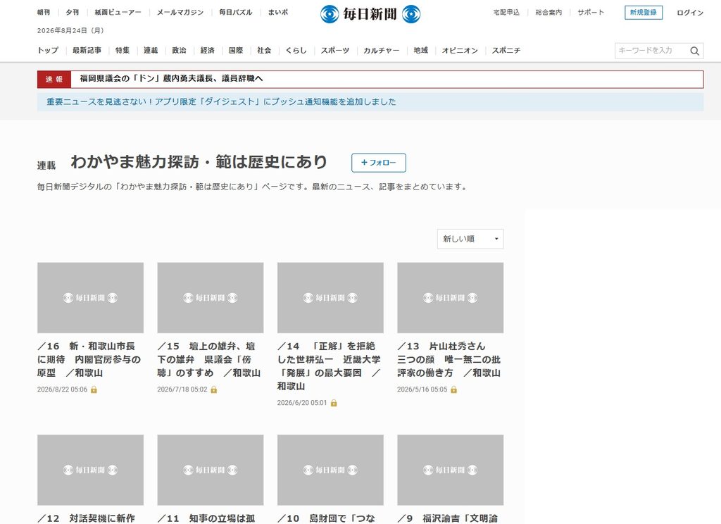Open headline ／15 壇上の雄弁、壇下の雄弁
The height and width of the screenshot is (524, 721).
[x=209, y=359]
